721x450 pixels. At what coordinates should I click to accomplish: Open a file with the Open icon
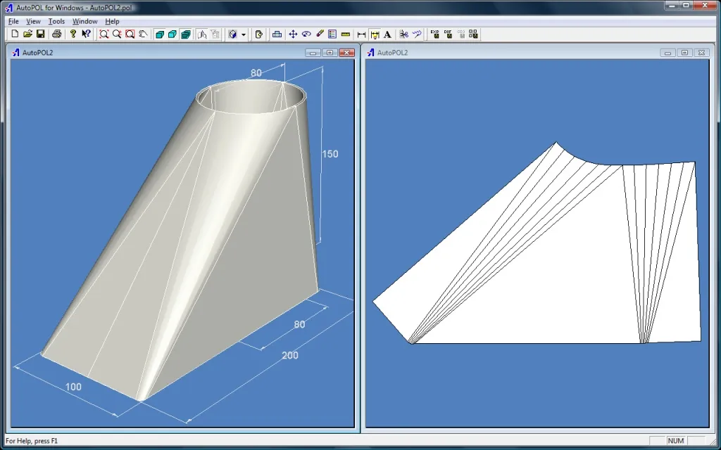tap(29, 34)
